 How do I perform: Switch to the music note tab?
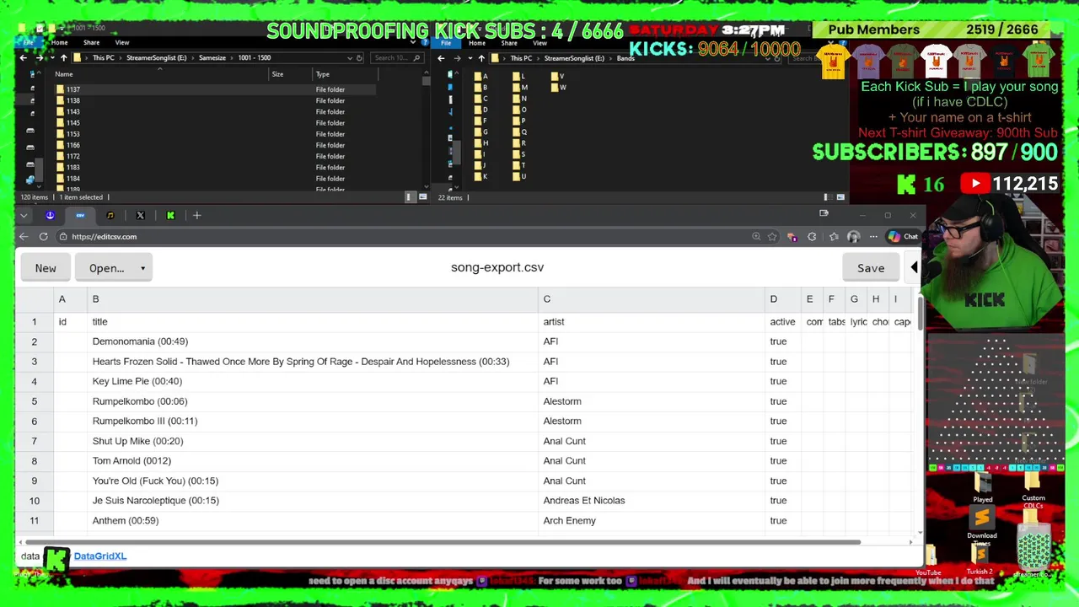pos(110,216)
